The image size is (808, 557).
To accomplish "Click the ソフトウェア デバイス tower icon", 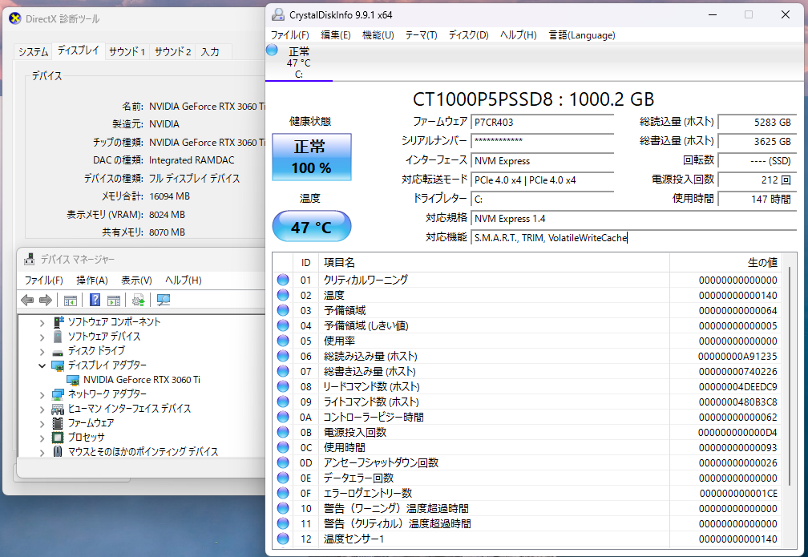I will tap(59, 337).
